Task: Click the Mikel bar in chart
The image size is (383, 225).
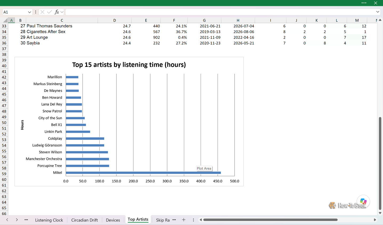Action: tap(143, 173)
